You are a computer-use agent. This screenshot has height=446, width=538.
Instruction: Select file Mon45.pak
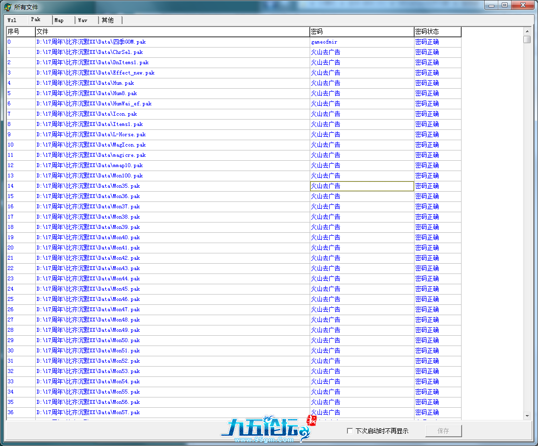coord(172,289)
